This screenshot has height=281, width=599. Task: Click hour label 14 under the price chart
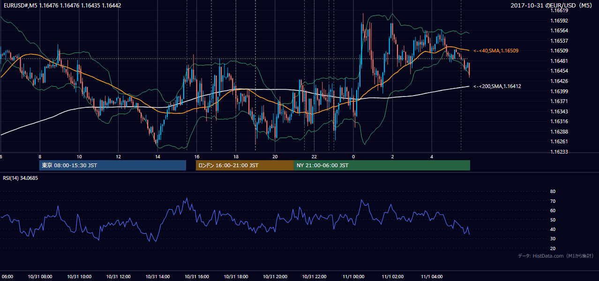click(157, 156)
